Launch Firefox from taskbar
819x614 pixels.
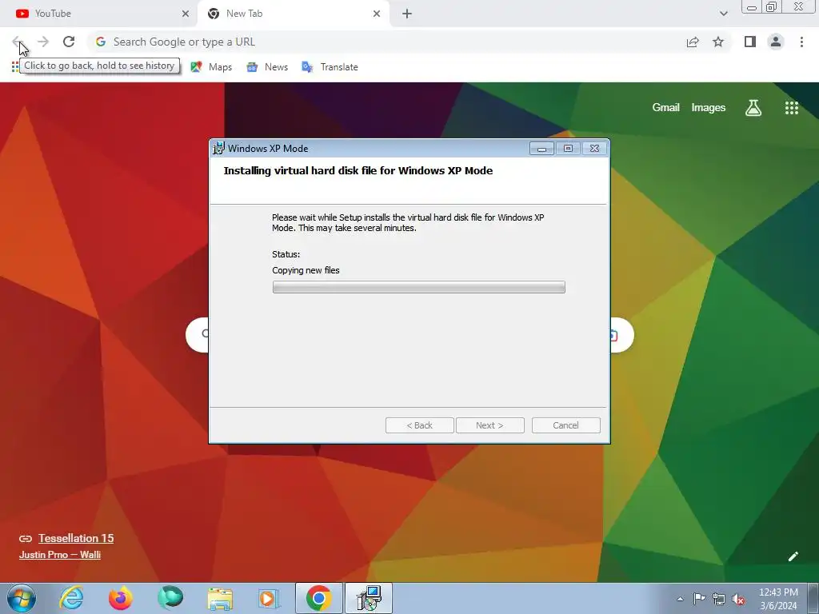[x=121, y=598]
